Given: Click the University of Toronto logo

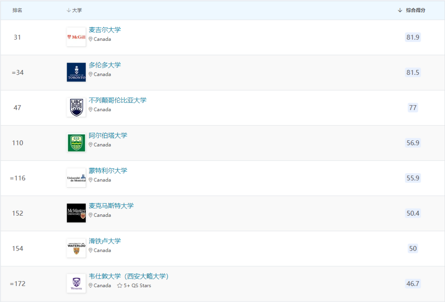Looking at the screenshot, I should click(76, 72).
